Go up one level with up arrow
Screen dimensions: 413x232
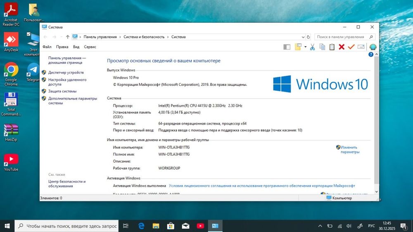[68, 37]
